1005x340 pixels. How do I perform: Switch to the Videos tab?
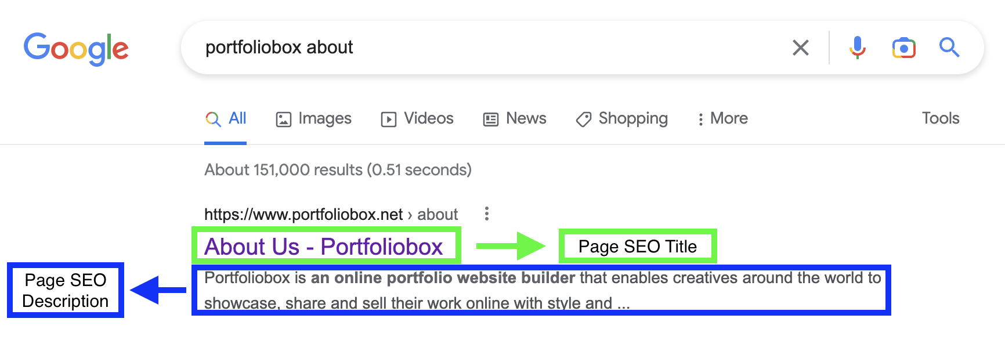(417, 119)
